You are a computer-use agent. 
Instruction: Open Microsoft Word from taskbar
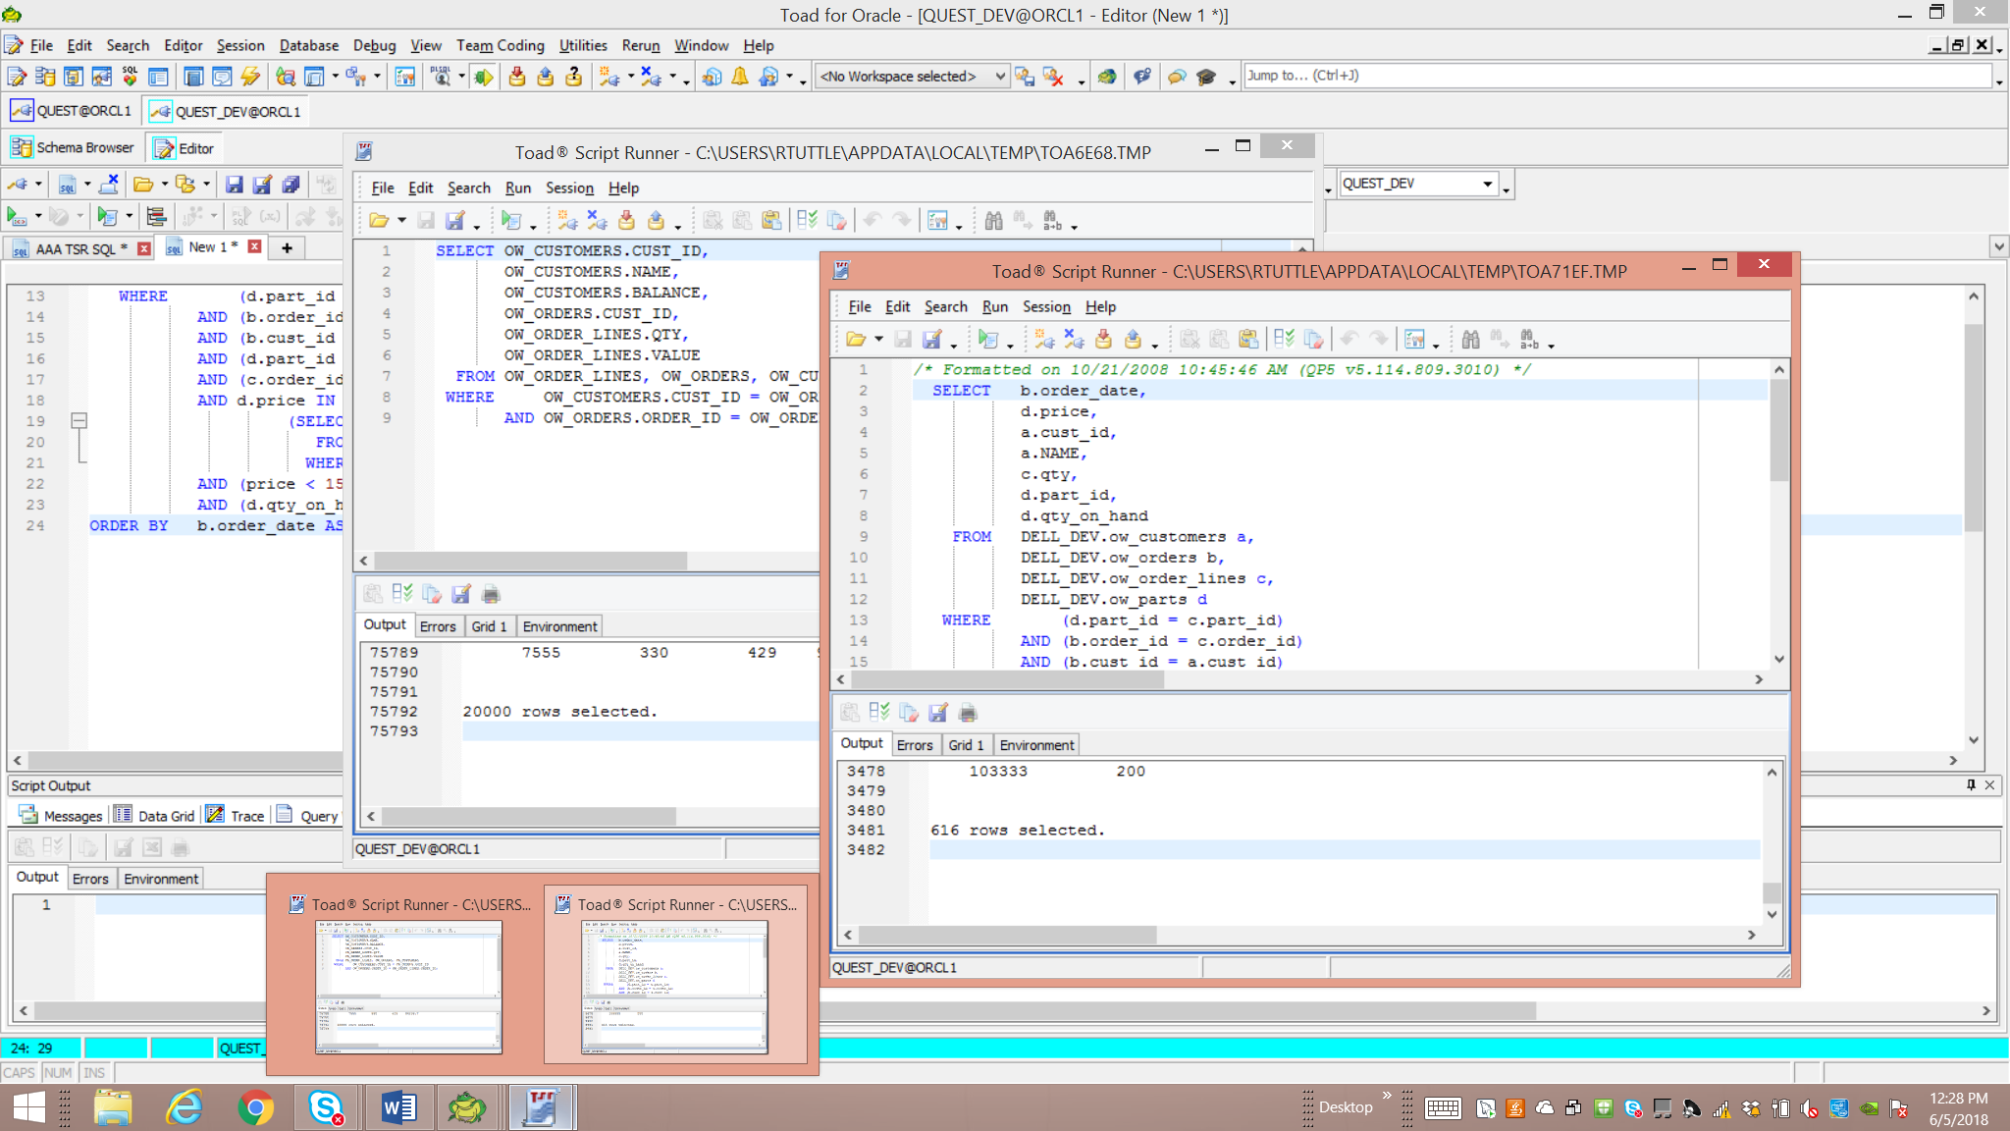[x=398, y=1108]
